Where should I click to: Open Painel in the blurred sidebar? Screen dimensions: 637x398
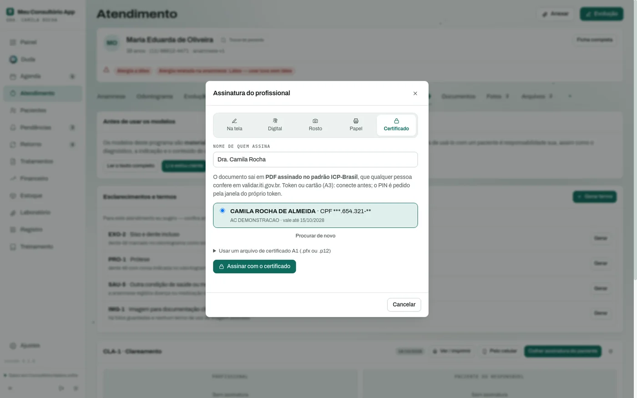pyautogui.click(x=43, y=42)
